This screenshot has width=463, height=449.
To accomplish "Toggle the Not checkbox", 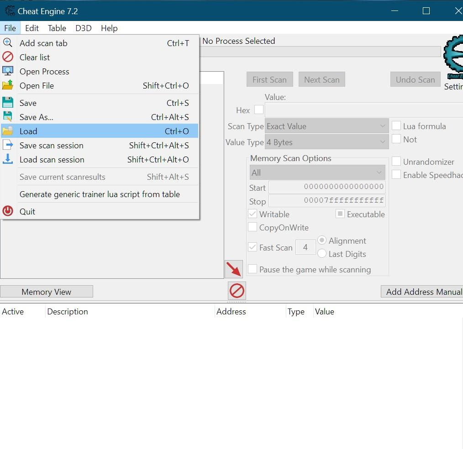I will 396,139.
